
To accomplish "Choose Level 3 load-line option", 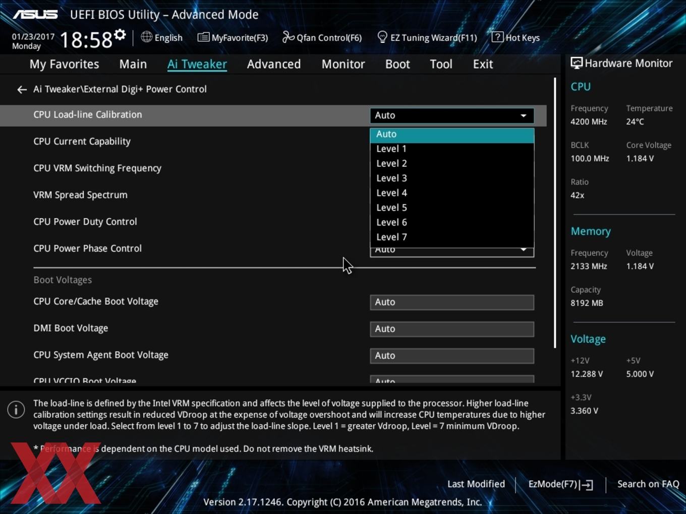I will [452, 178].
